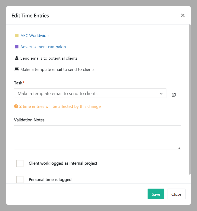Viewport: 197px width, 211px height.
Task: Open the ABC Worldwide client link
Action: (34, 36)
